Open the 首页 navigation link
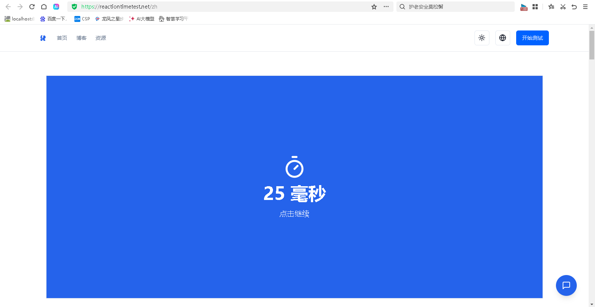The height and width of the screenshot is (307, 595). click(x=62, y=38)
